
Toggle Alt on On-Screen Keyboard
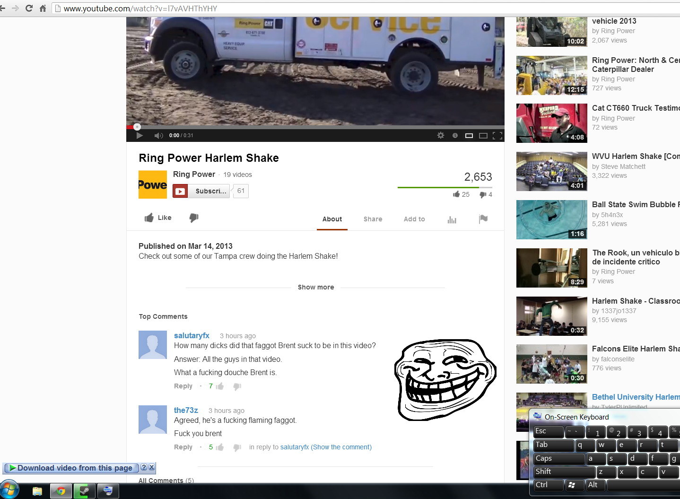(x=596, y=485)
